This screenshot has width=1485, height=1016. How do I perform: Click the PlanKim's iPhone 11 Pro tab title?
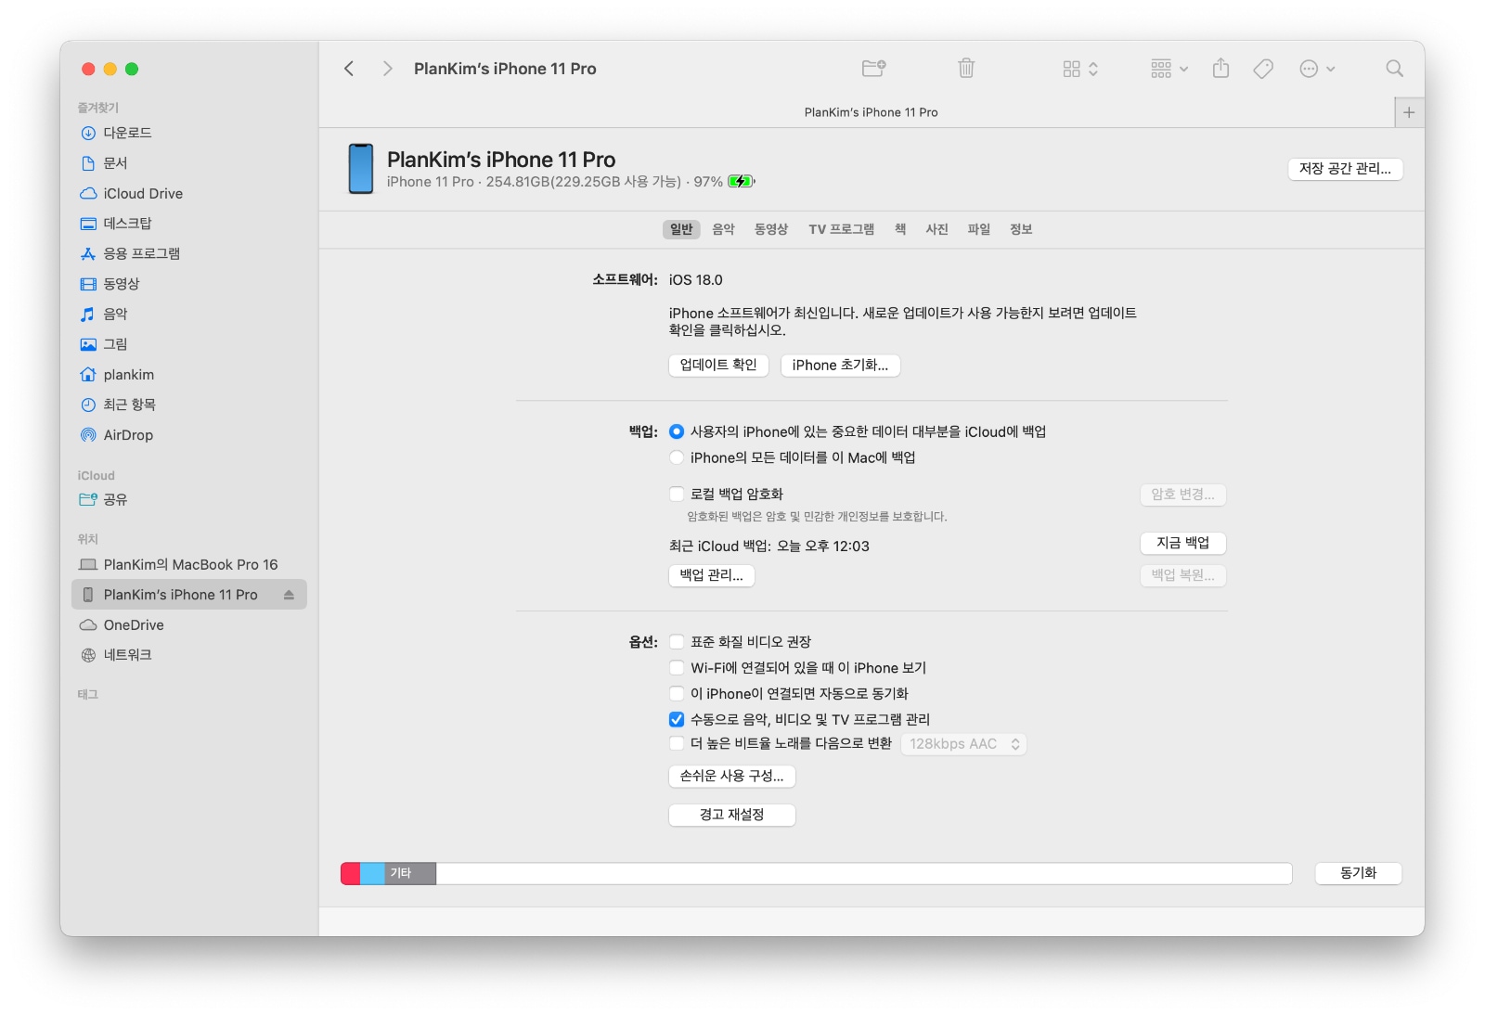tap(871, 112)
